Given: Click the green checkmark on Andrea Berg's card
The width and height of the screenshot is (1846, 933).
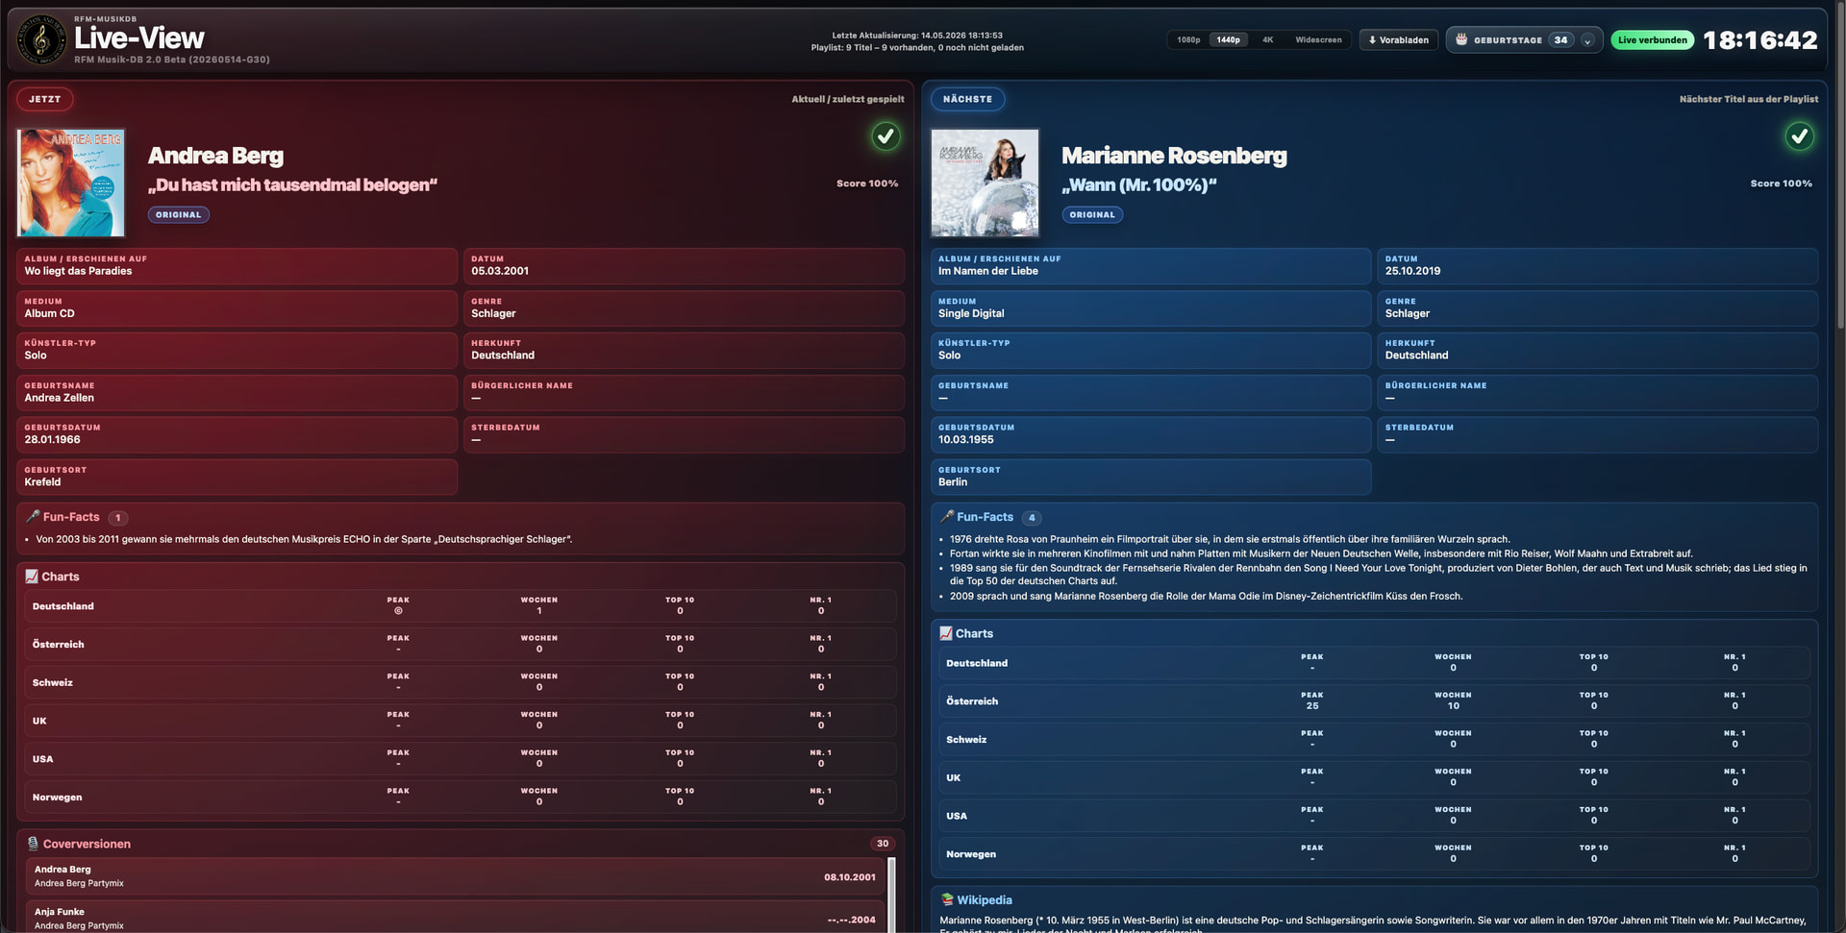Looking at the screenshot, I should 886,136.
